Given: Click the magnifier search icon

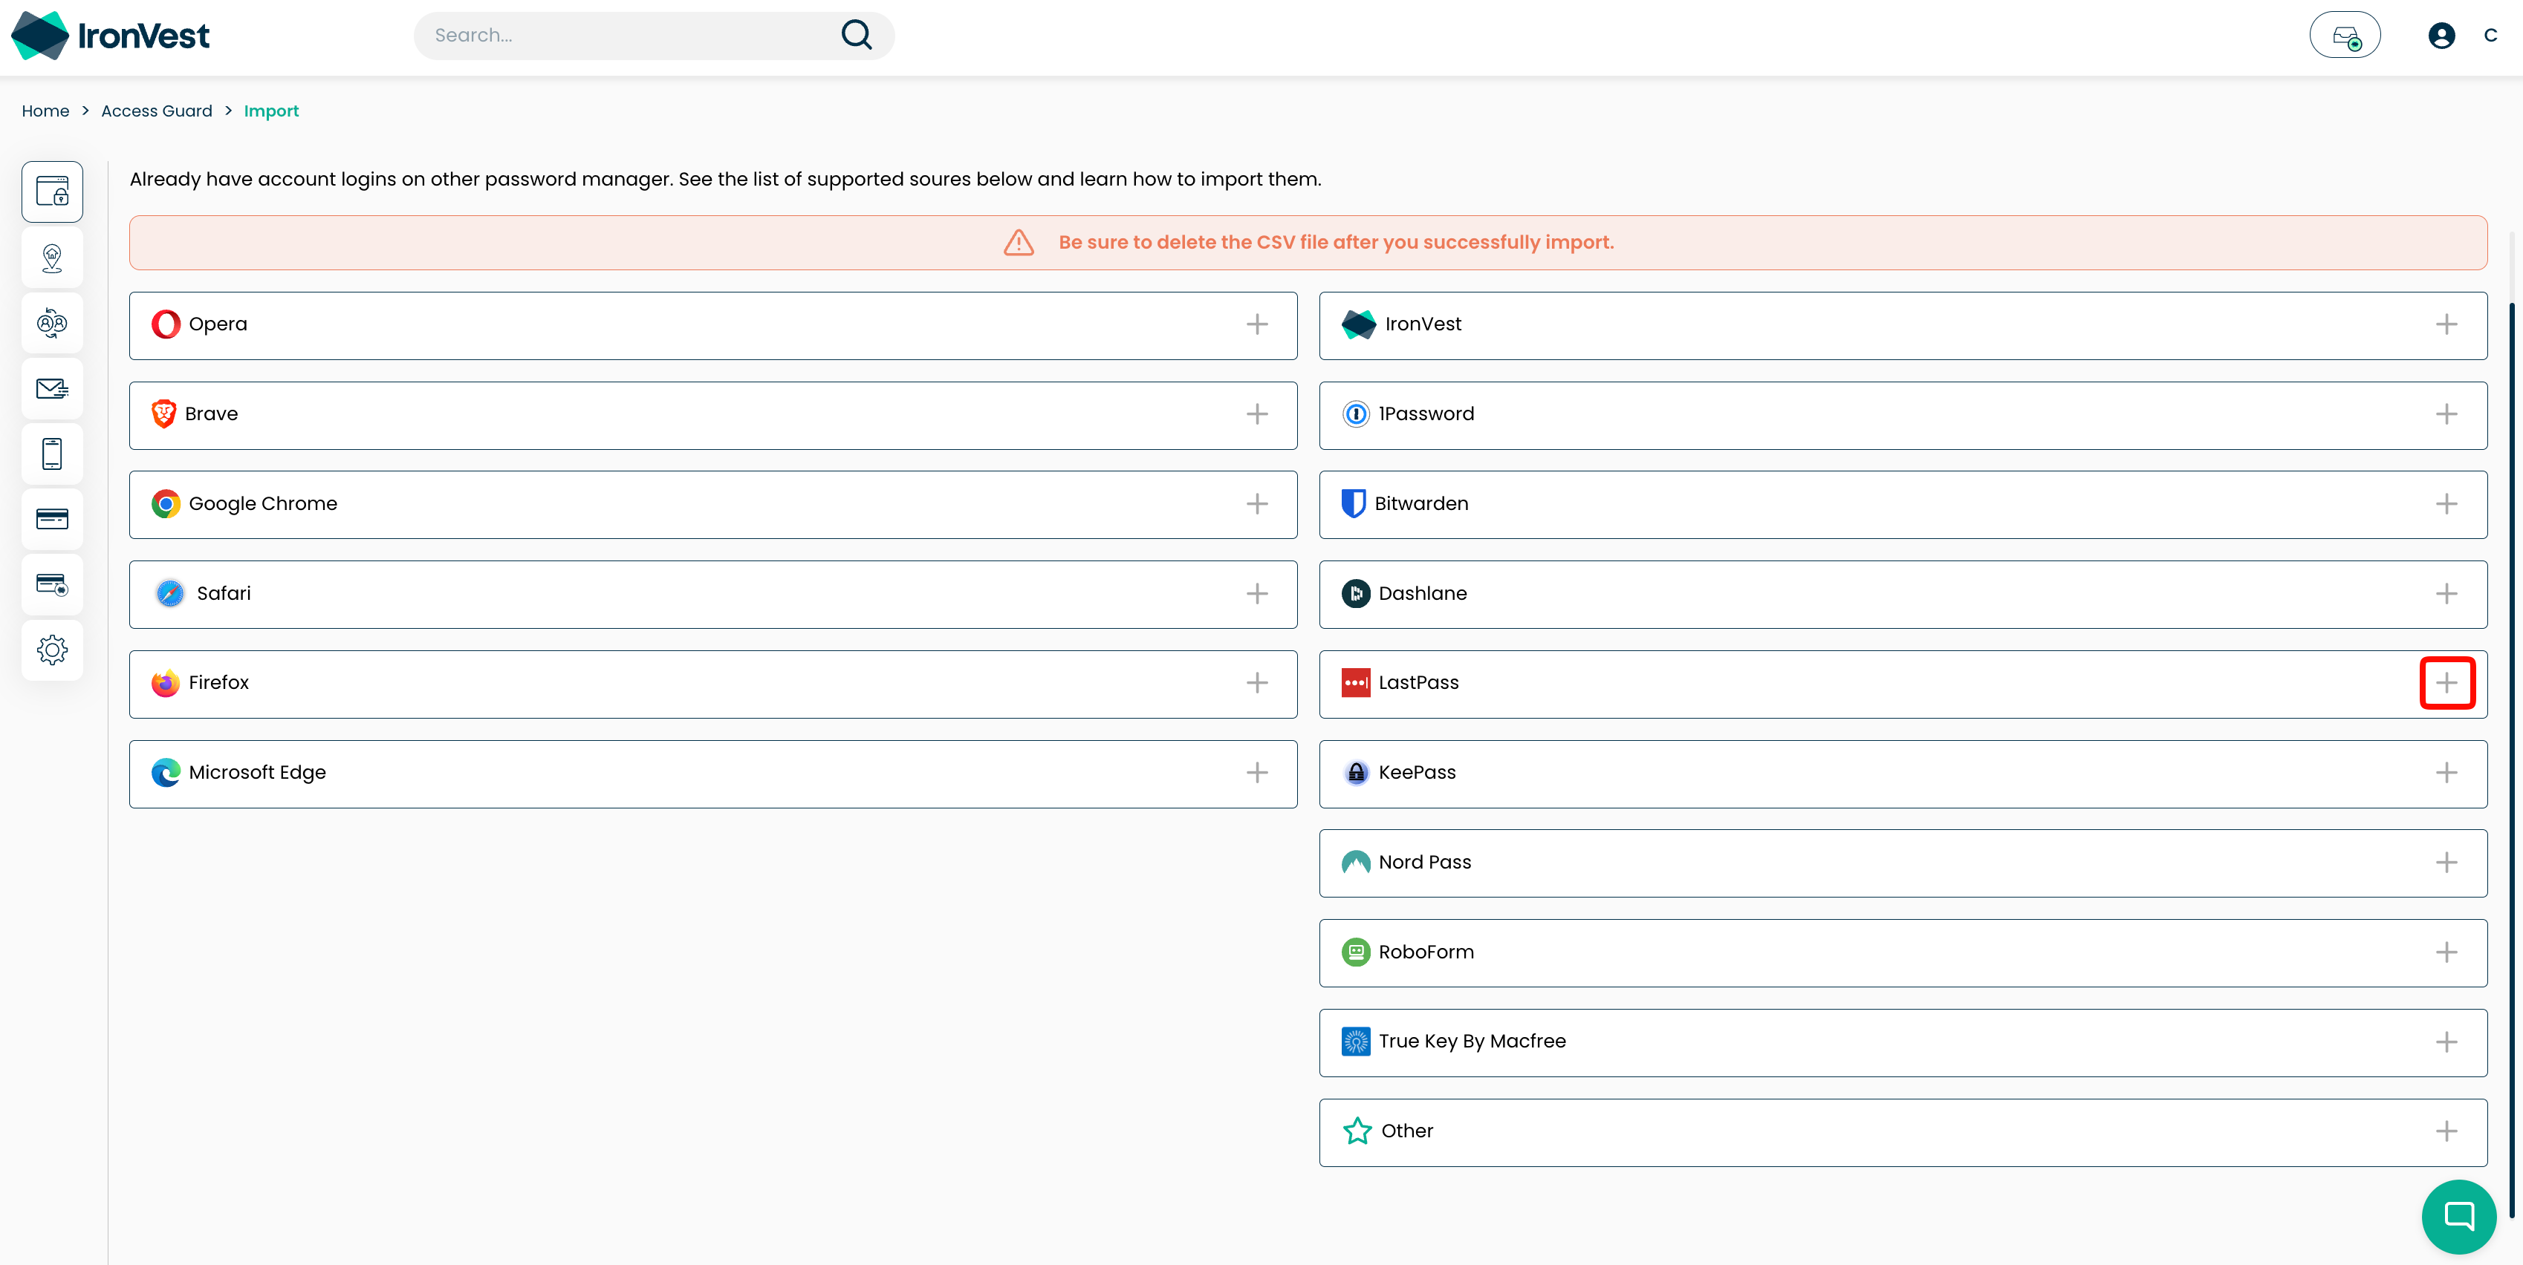Looking at the screenshot, I should click(x=856, y=35).
